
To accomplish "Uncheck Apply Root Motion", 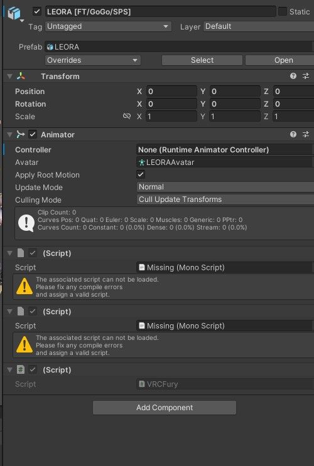I will pos(141,174).
